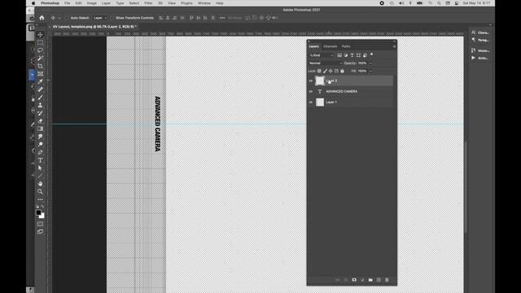The height and width of the screenshot is (293, 521).
Task: Open the Edit Toolbar three-dots button
Action: (40, 199)
